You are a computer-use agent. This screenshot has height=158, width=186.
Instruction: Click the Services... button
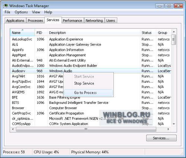click(x=161, y=138)
